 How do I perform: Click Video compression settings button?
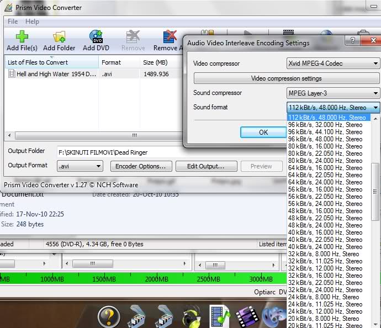click(x=286, y=78)
